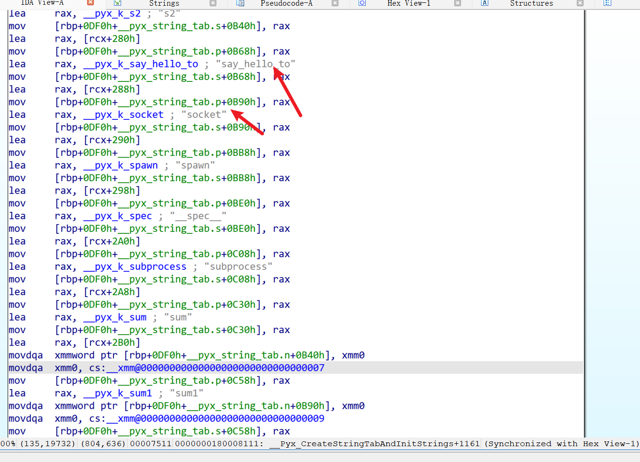Screen dimensions: 640x462
Task: Click the "socket" string comment
Action: (204, 115)
